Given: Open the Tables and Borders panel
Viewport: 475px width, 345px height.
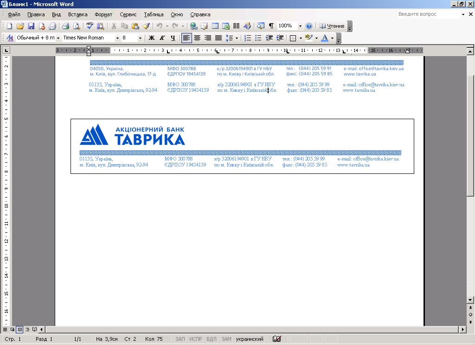Looking at the screenshot, I should (205, 26).
